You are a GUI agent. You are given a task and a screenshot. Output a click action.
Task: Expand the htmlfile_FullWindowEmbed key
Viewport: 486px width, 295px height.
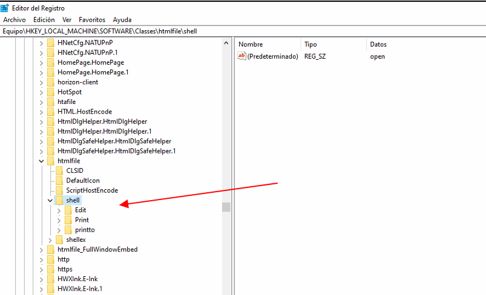pos(41,250)
